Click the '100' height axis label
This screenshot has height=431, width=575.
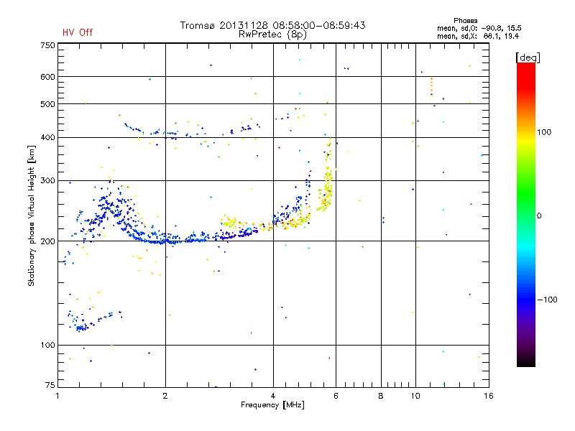coord(47,345)
